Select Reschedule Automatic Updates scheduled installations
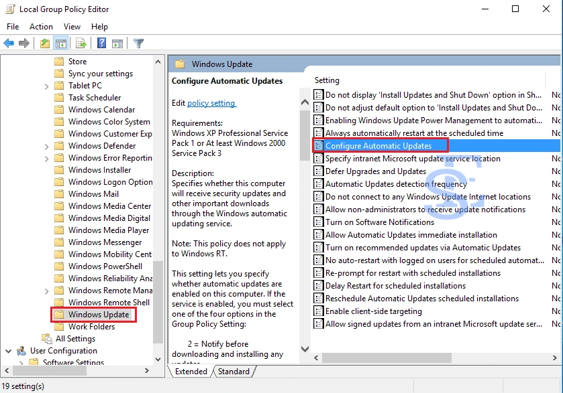The width and height of the screenshot is (563, 393). pos(422,299)
